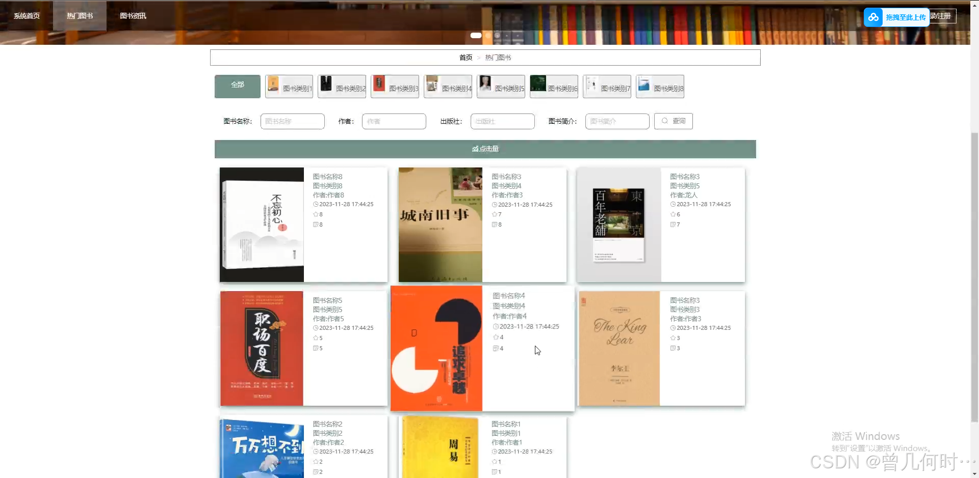
Task: Click title 图书名称4
Action: (x=508, y=296)
